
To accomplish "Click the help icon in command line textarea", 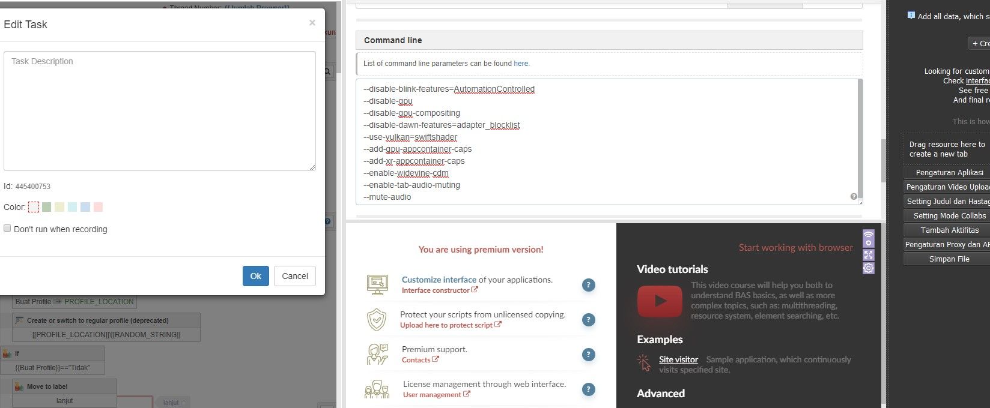I will [854, 197].
